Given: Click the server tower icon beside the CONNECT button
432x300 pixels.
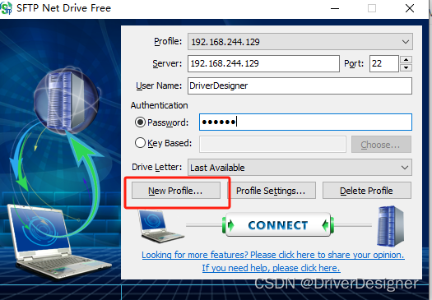Looking at the screenshot, I should 390,226.
